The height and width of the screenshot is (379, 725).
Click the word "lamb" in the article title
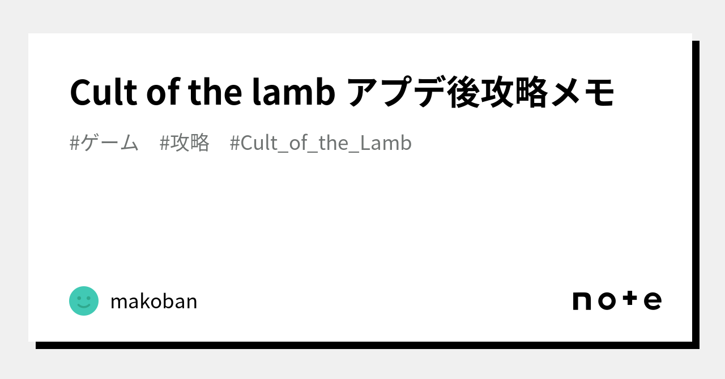(293, 92)
